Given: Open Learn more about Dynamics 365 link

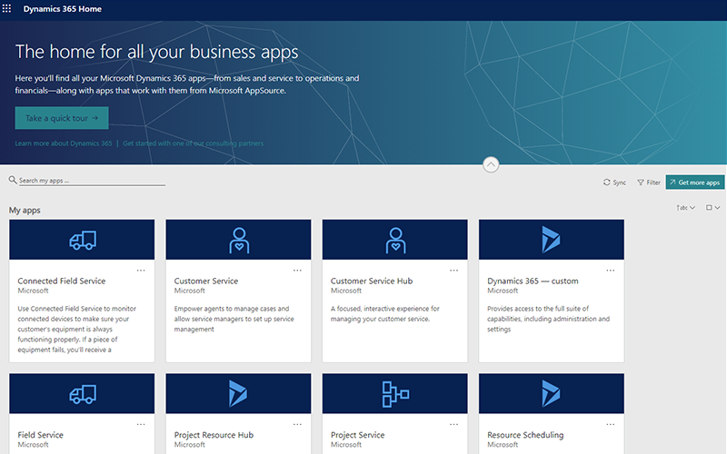Looking at the screenshot, I should click(64, 143).
